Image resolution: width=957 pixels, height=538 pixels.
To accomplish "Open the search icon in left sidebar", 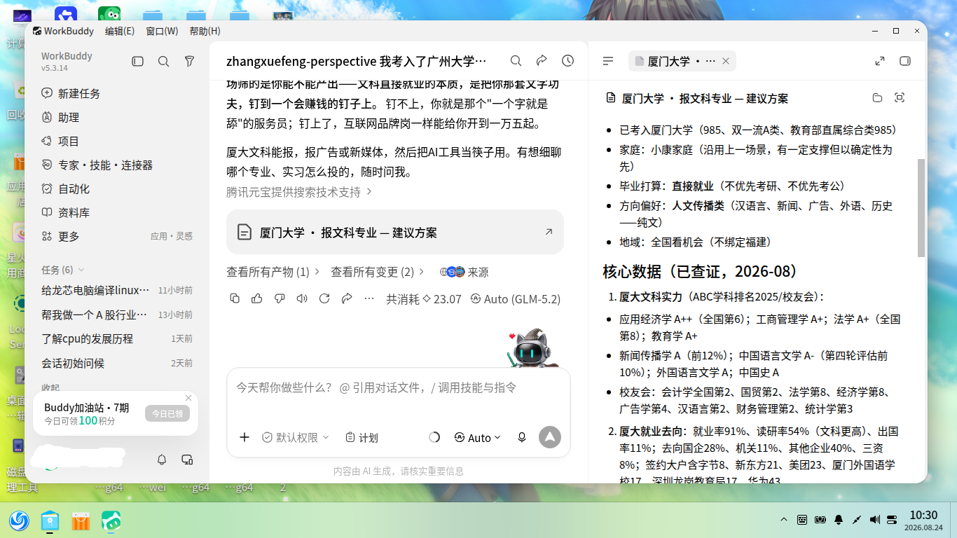I will [163, 62].
